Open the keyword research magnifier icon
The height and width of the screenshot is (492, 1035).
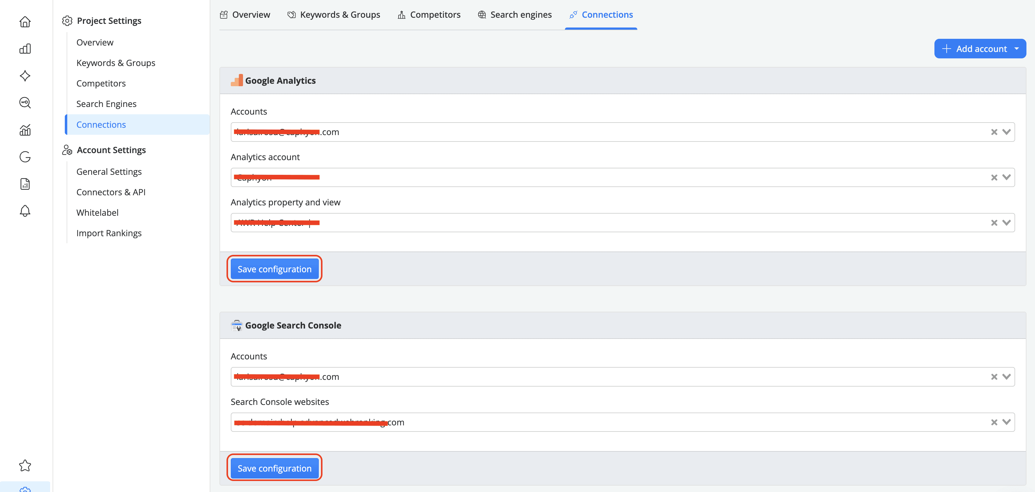pos(25,103)
